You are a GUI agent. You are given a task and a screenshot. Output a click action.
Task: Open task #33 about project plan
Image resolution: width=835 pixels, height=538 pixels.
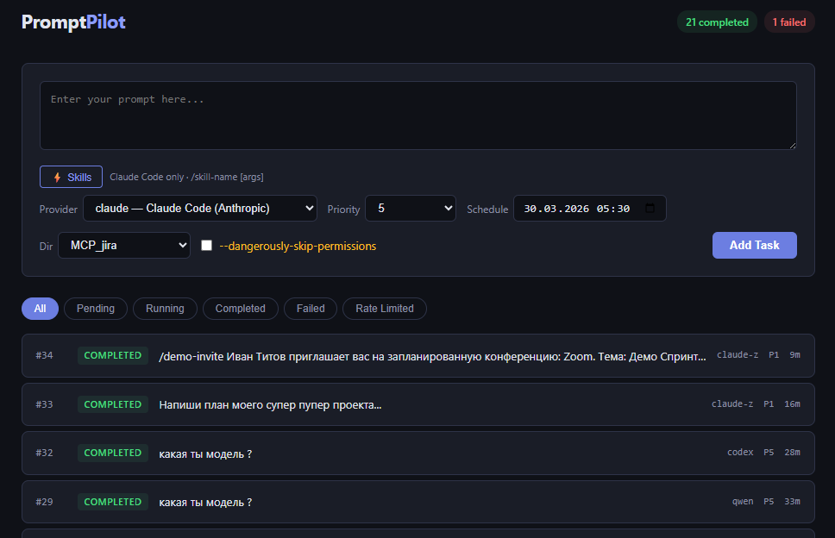click(418, 404)
